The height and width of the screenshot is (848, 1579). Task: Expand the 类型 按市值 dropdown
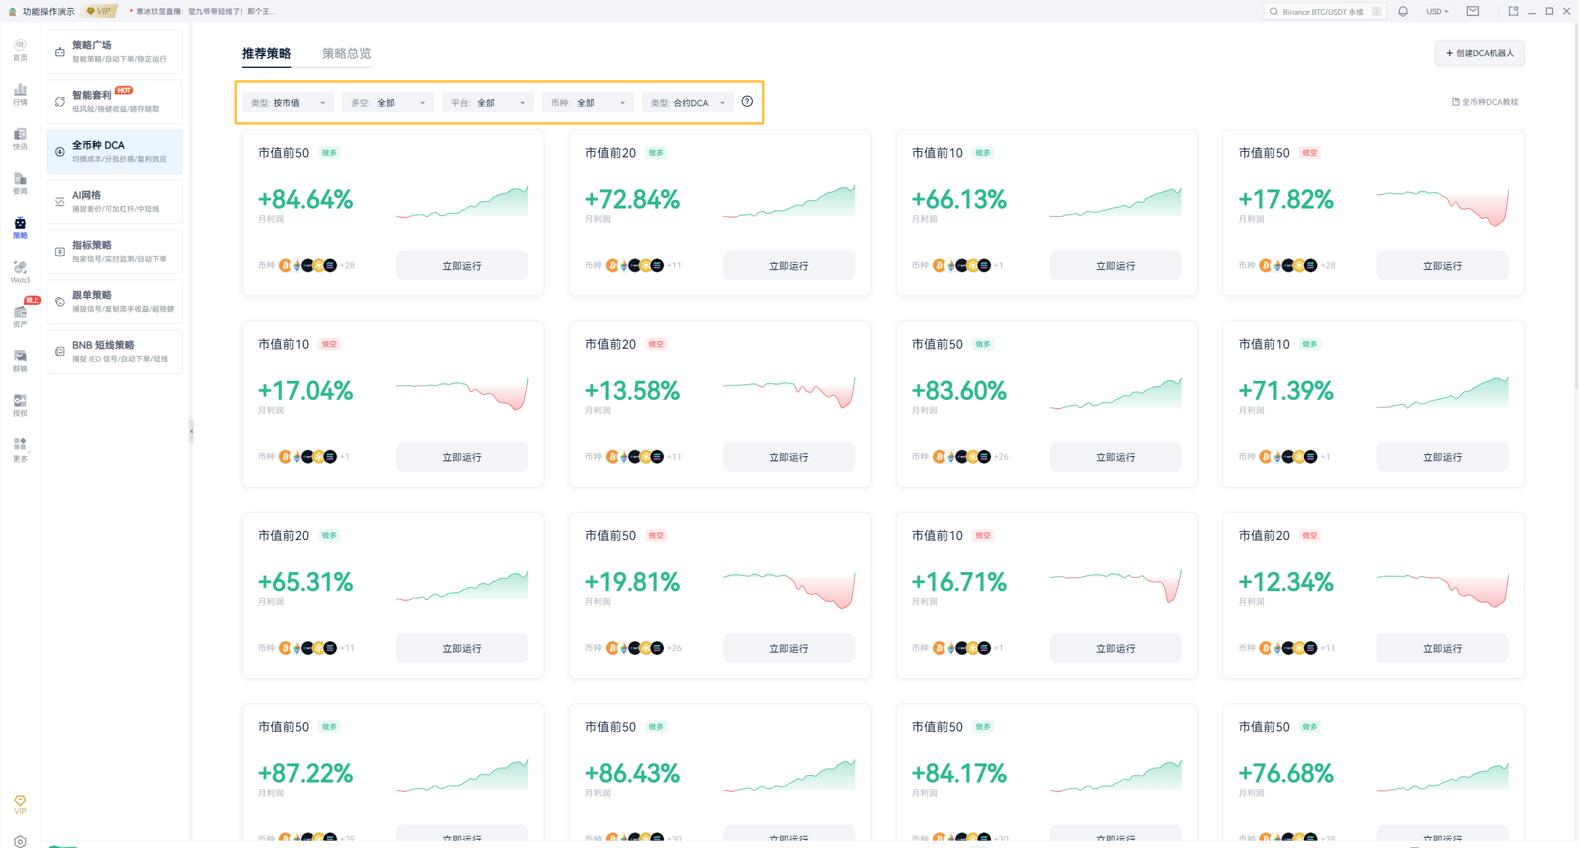[x=288, y=102]
